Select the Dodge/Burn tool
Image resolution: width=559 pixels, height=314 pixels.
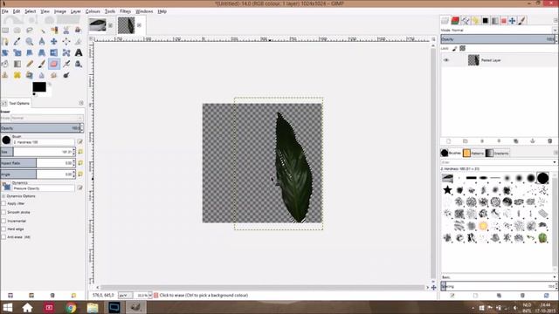(x=66, y=75)
